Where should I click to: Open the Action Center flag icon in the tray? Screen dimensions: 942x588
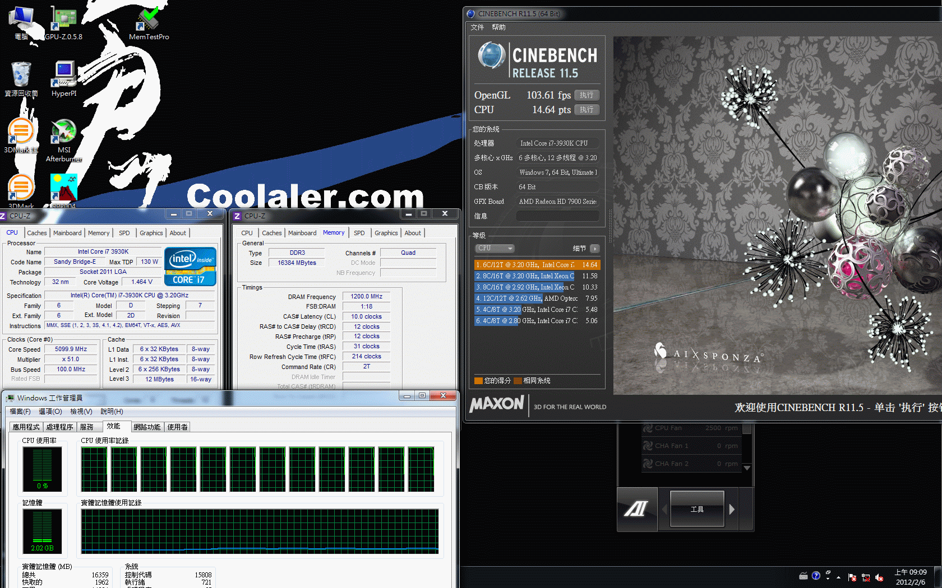pyautogui.click(x=852, y=577)
